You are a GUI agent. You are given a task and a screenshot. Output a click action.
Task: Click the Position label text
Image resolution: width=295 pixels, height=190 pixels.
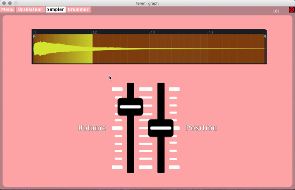point(201,128)
